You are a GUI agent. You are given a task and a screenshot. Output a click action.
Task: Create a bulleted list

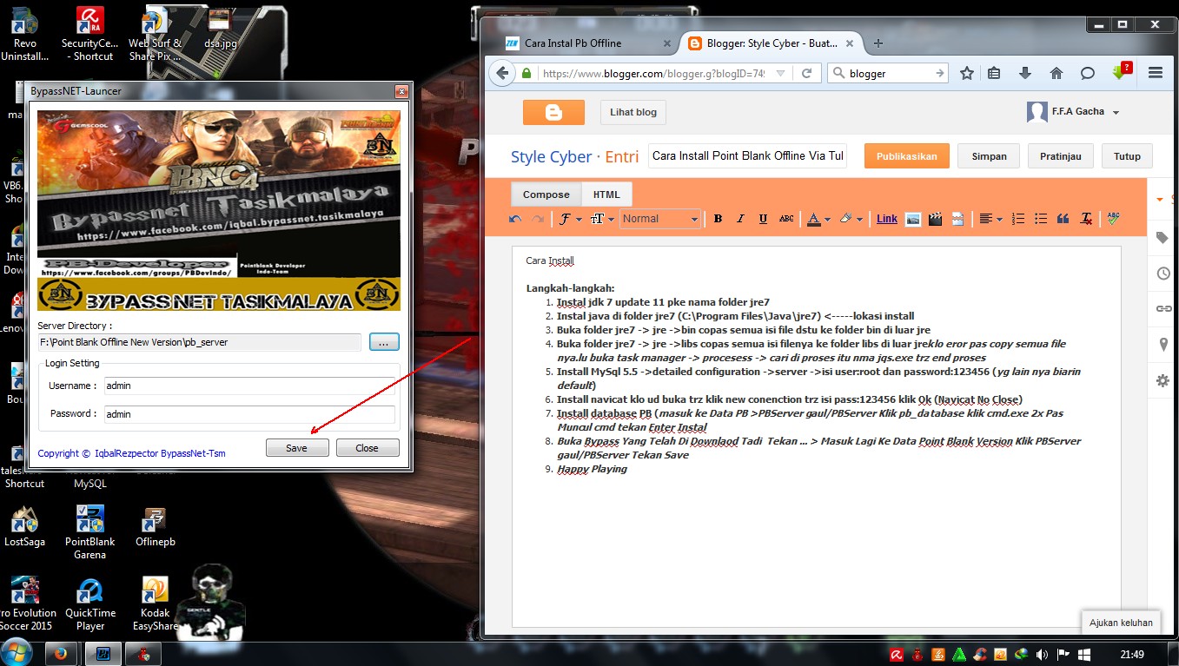click(x=1041, y=219)
